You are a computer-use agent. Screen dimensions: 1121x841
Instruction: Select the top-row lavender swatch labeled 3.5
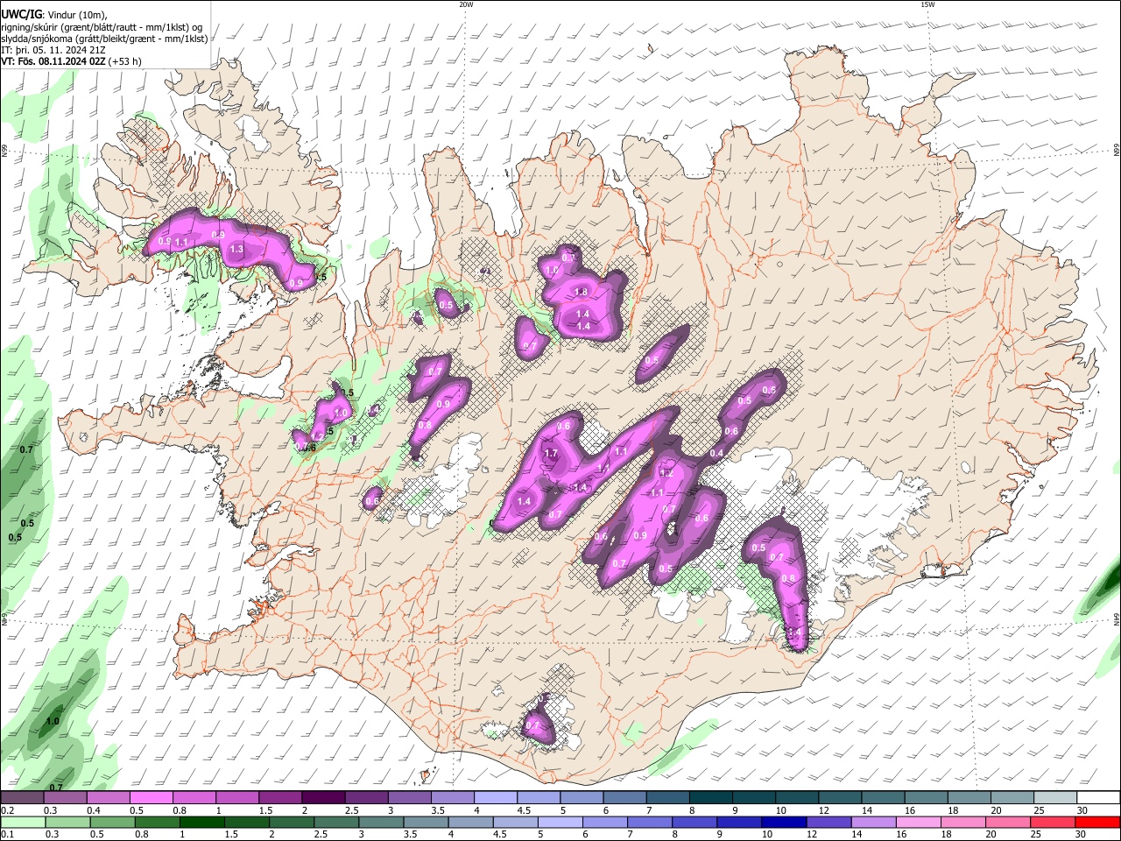click(x=452, y=798)
